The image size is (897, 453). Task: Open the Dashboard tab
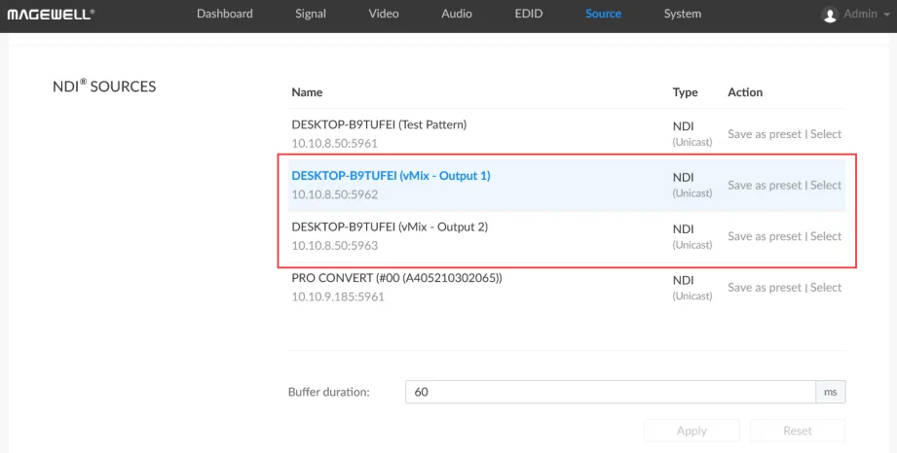click(x=225, y=14)
